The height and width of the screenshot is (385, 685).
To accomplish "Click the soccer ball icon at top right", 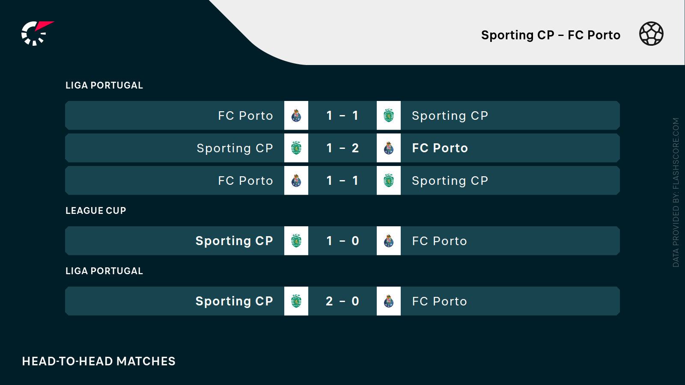I will click(651, 34).
